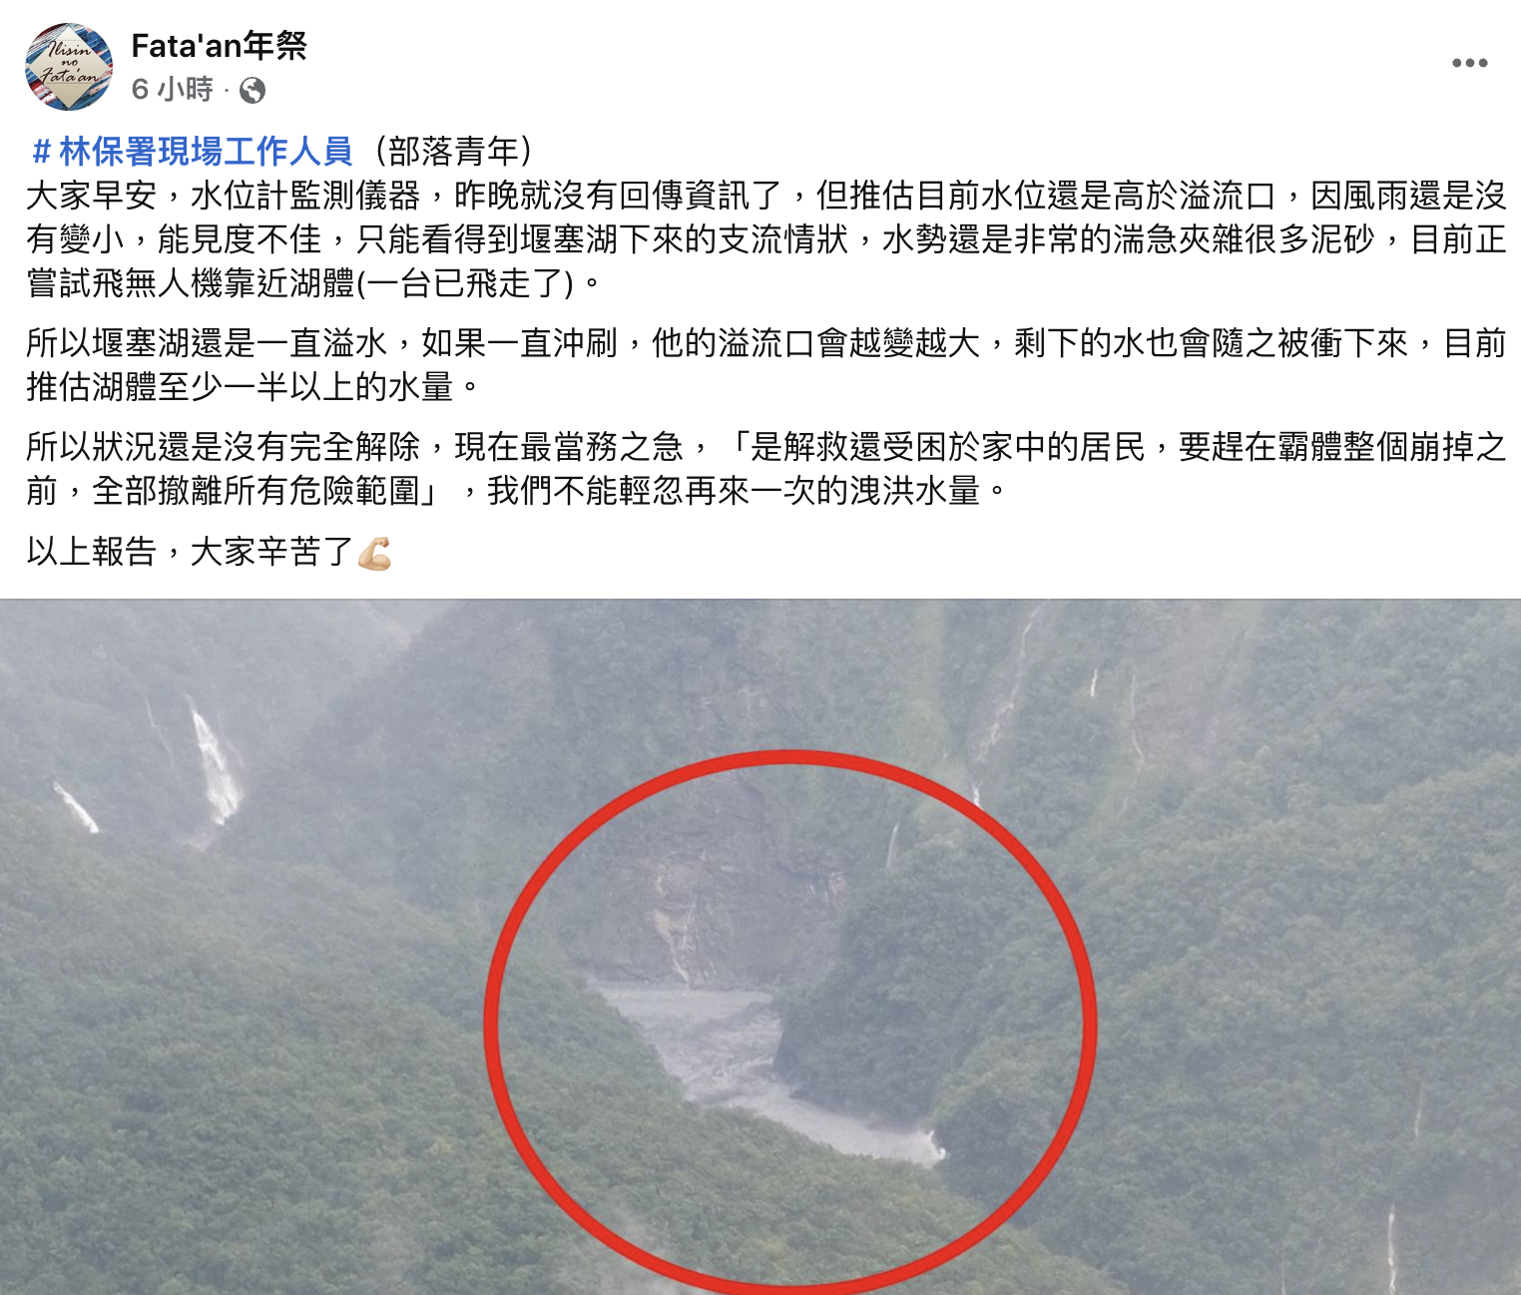The width and height of the screenshot is (1521, 1295).
Task: Click the #林保署現場工作人員 hashtag
Action: coord(193,152)
